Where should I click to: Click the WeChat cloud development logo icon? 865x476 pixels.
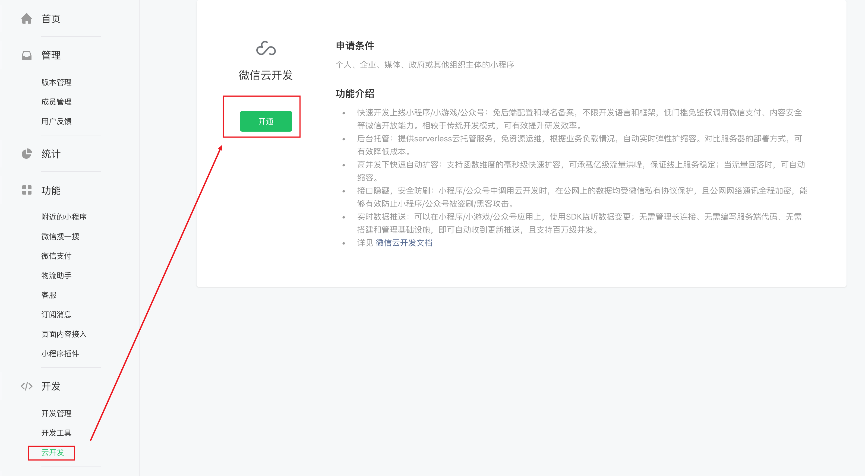266,48
